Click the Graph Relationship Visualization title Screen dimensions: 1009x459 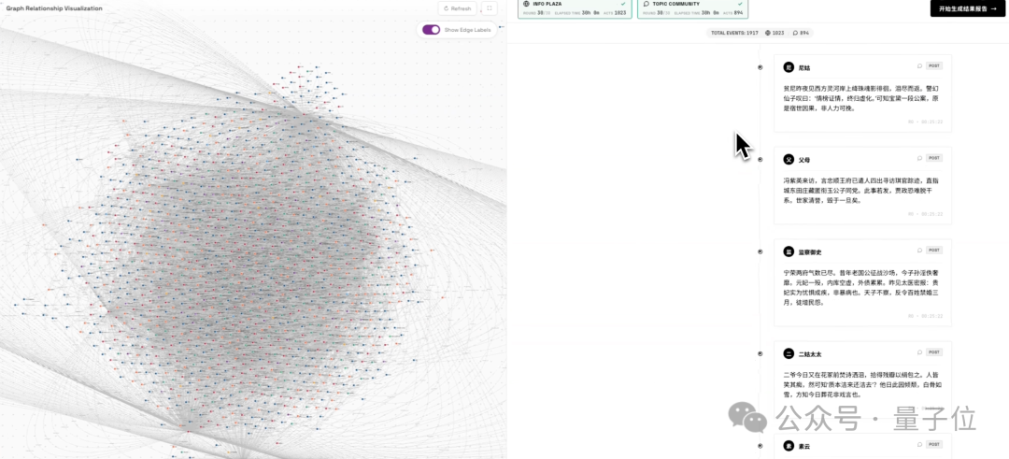[54, 8]
